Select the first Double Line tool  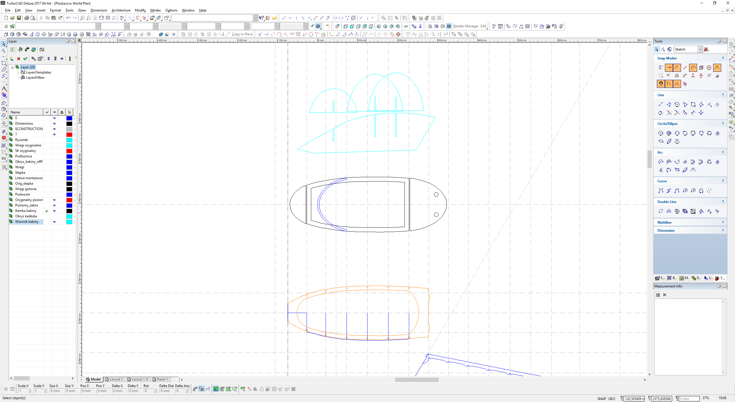661,211
